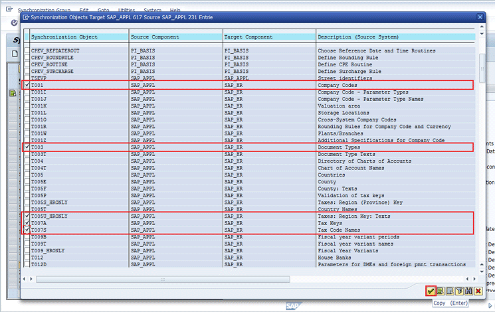This screenshot has height=312, width=495.
Task: Click the green checkmark Copy button
Action: click(x=431, y=291)
